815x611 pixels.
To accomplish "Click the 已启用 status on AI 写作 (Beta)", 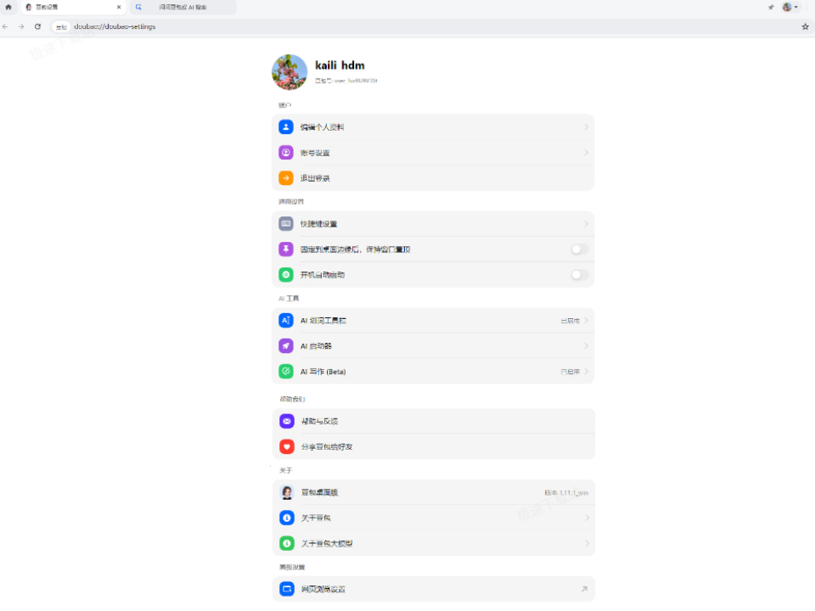I will 570,372.
